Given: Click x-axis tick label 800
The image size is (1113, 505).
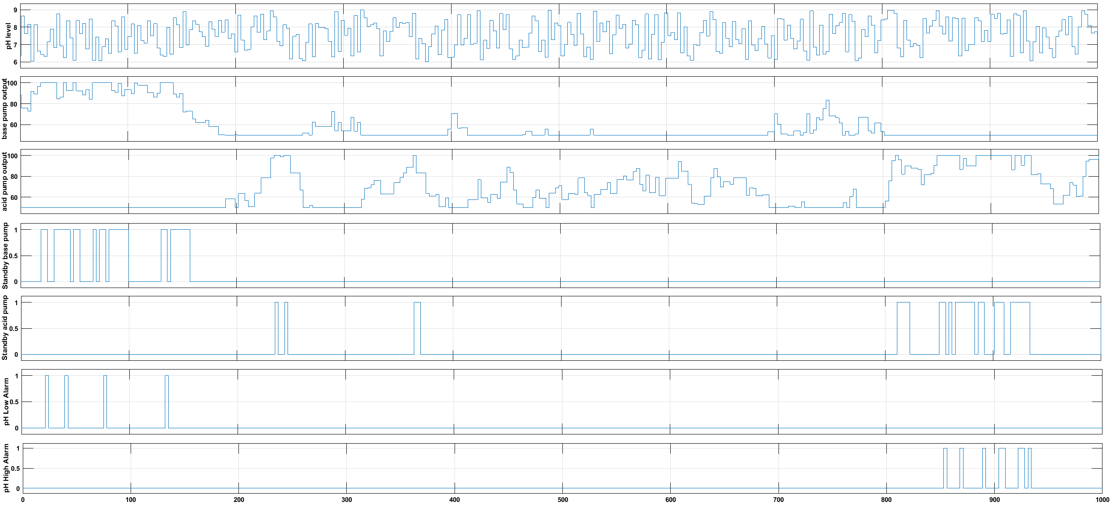Looking at the screenshot, I should [x=886, y=500].
